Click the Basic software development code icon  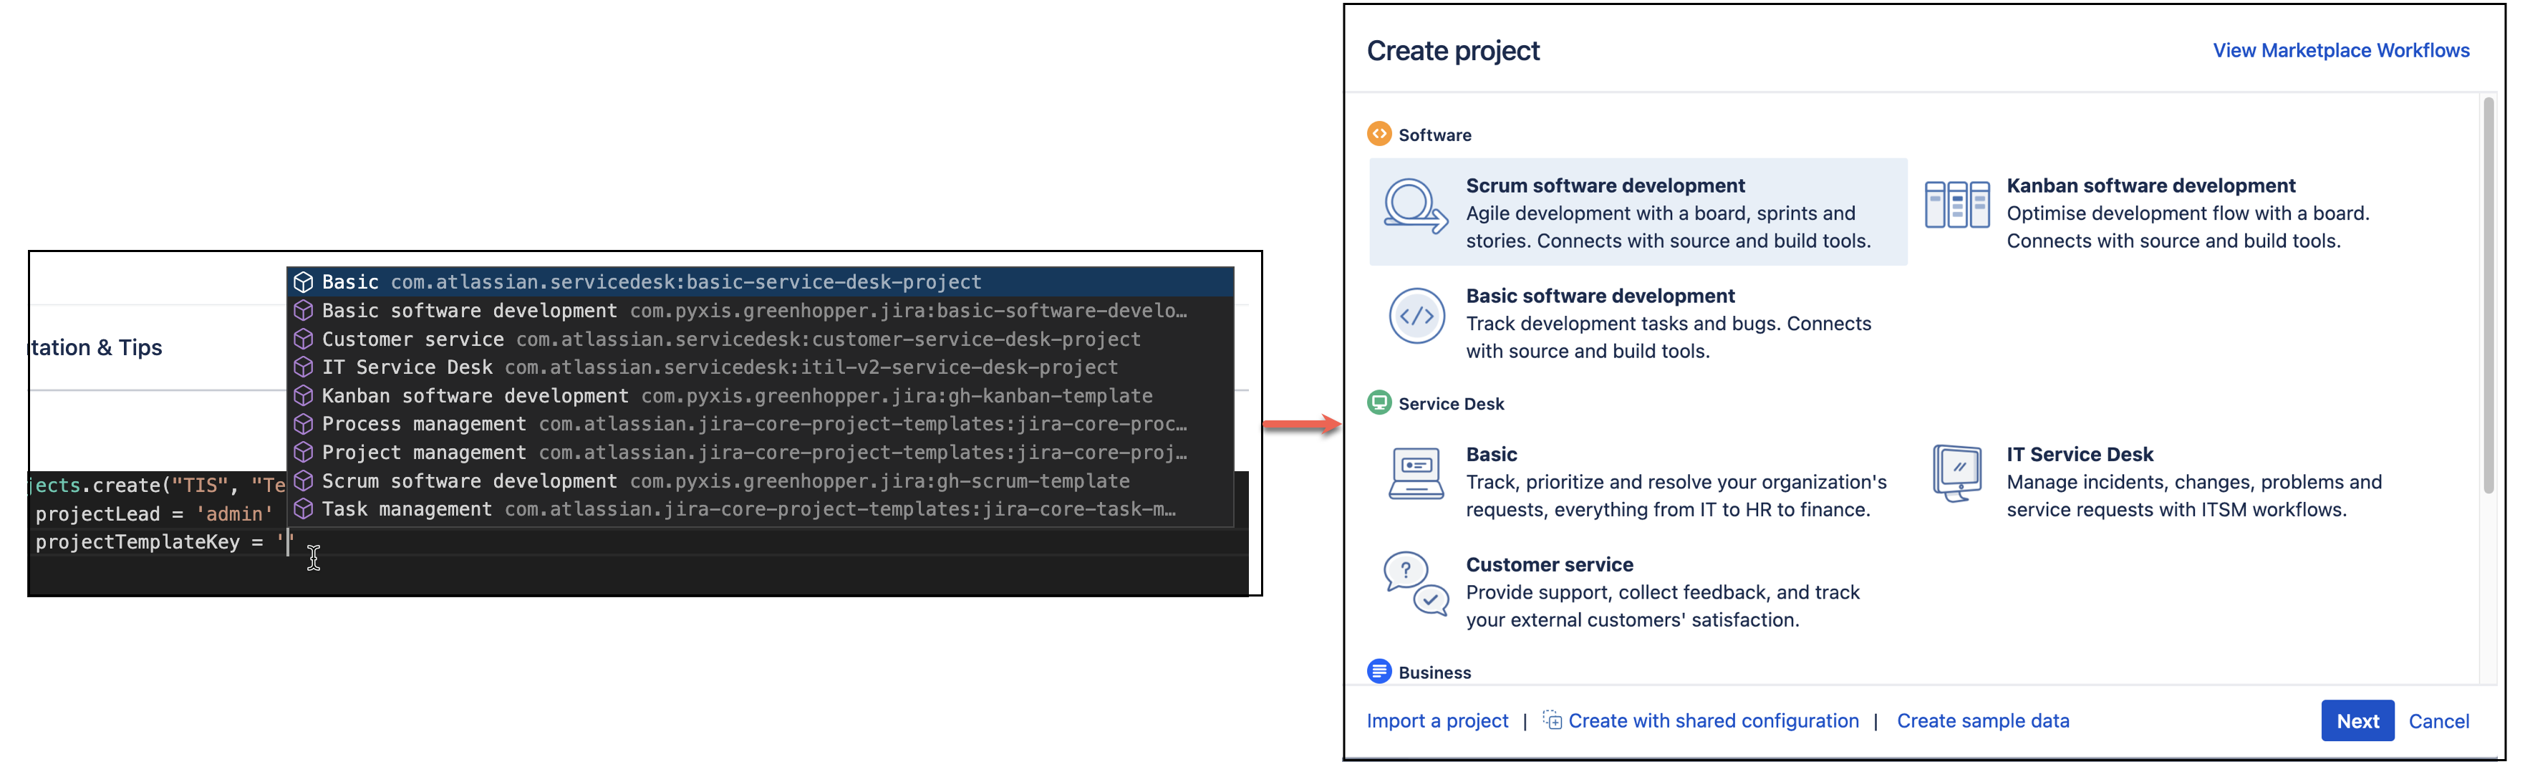(1416, 316)
